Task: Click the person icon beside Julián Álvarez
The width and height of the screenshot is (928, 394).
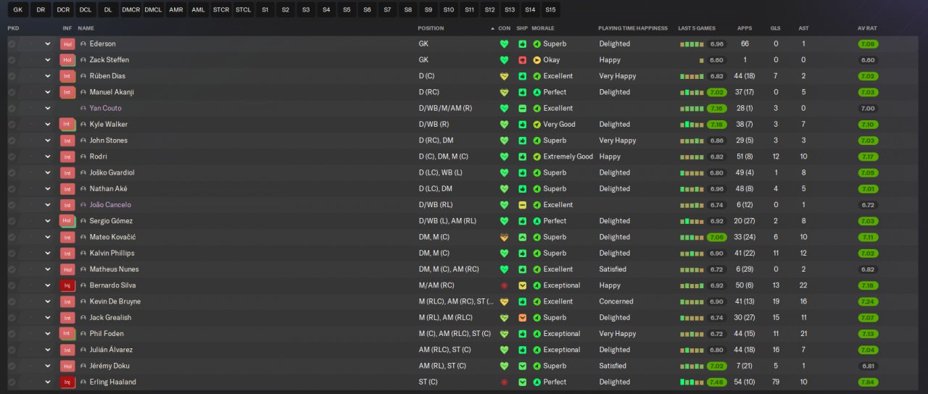Action: tap(83, 350)
